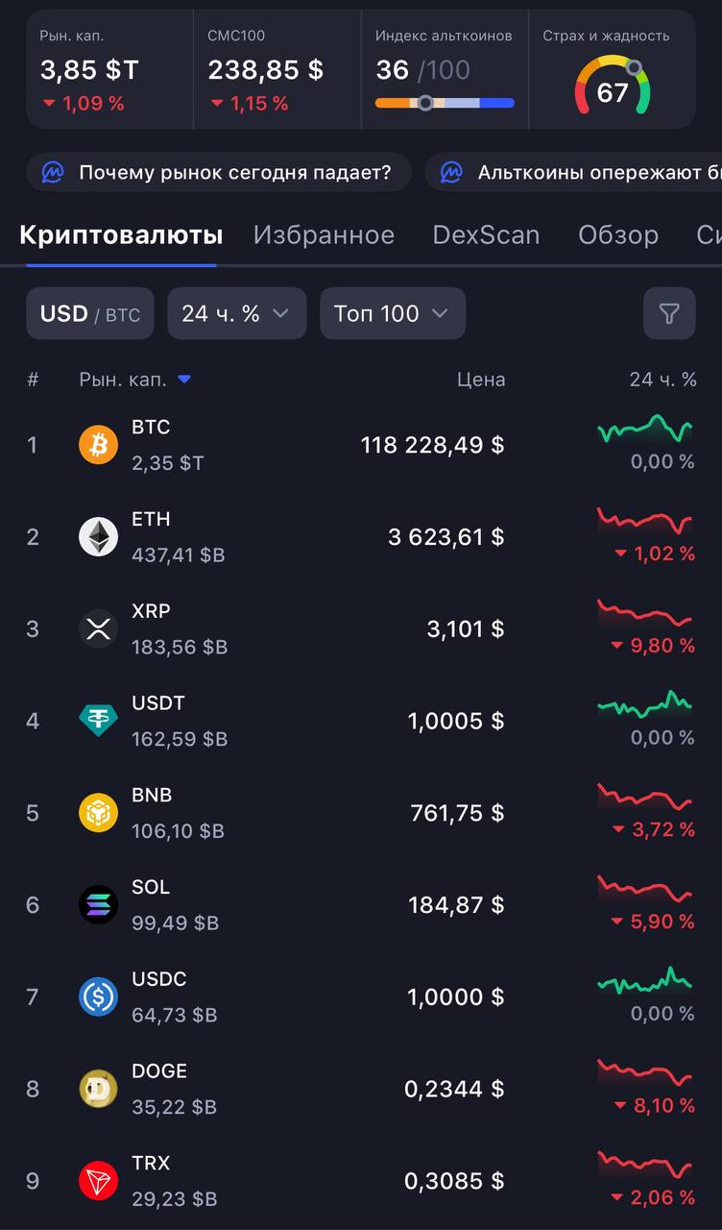Screen dimensions: 722x1230
Task: Expand the Топ 100 dropdown
Action: tap(393, 313)
